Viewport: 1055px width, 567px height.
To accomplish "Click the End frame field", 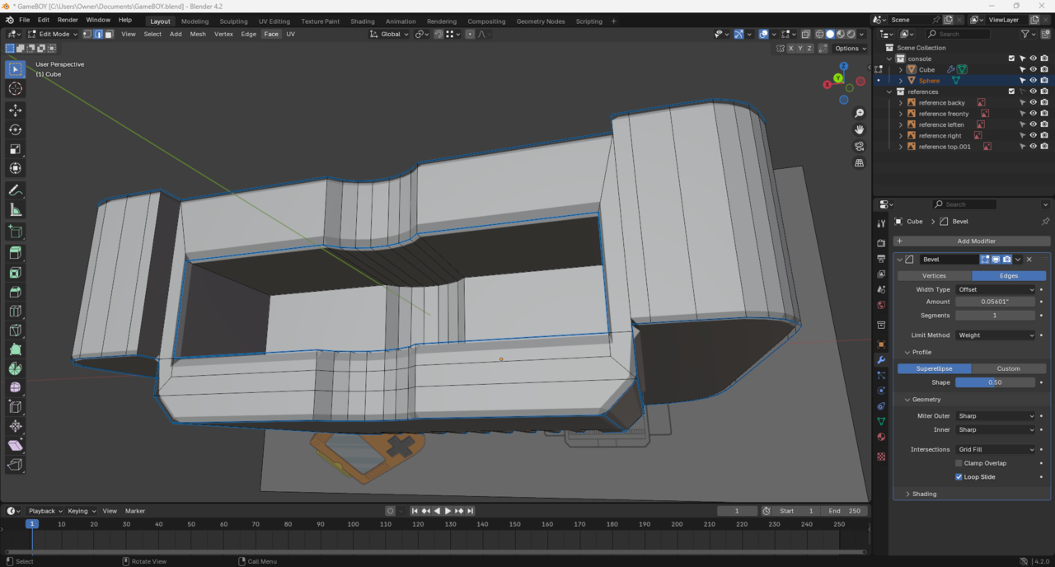I will coord(844,511).
